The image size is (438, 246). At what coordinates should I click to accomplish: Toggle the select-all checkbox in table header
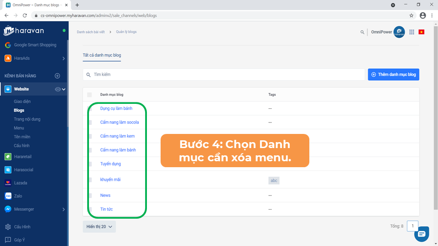[x=89, y=95]
